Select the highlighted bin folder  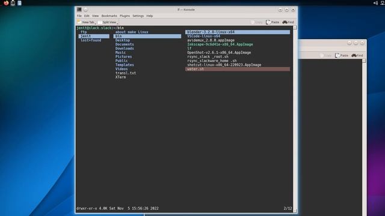tap(147, 36)
